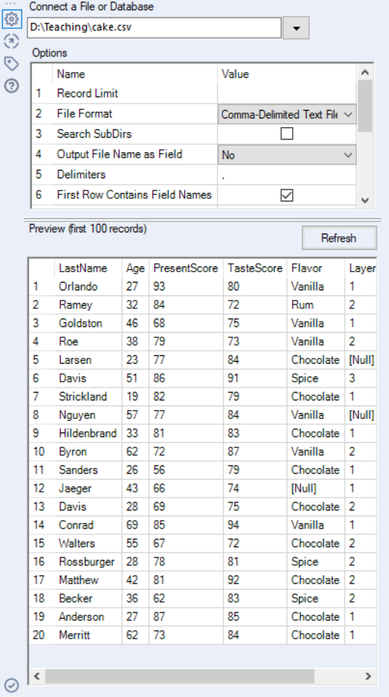
Task: Switch to the Navigation tab icon
Action: point(10,41)
